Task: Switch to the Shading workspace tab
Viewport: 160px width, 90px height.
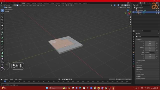Action: 52,3
